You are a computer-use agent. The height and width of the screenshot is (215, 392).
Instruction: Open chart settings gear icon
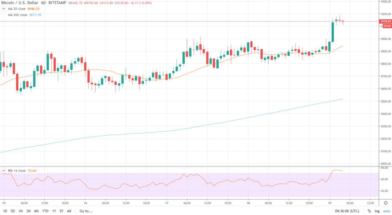[386, 203]
